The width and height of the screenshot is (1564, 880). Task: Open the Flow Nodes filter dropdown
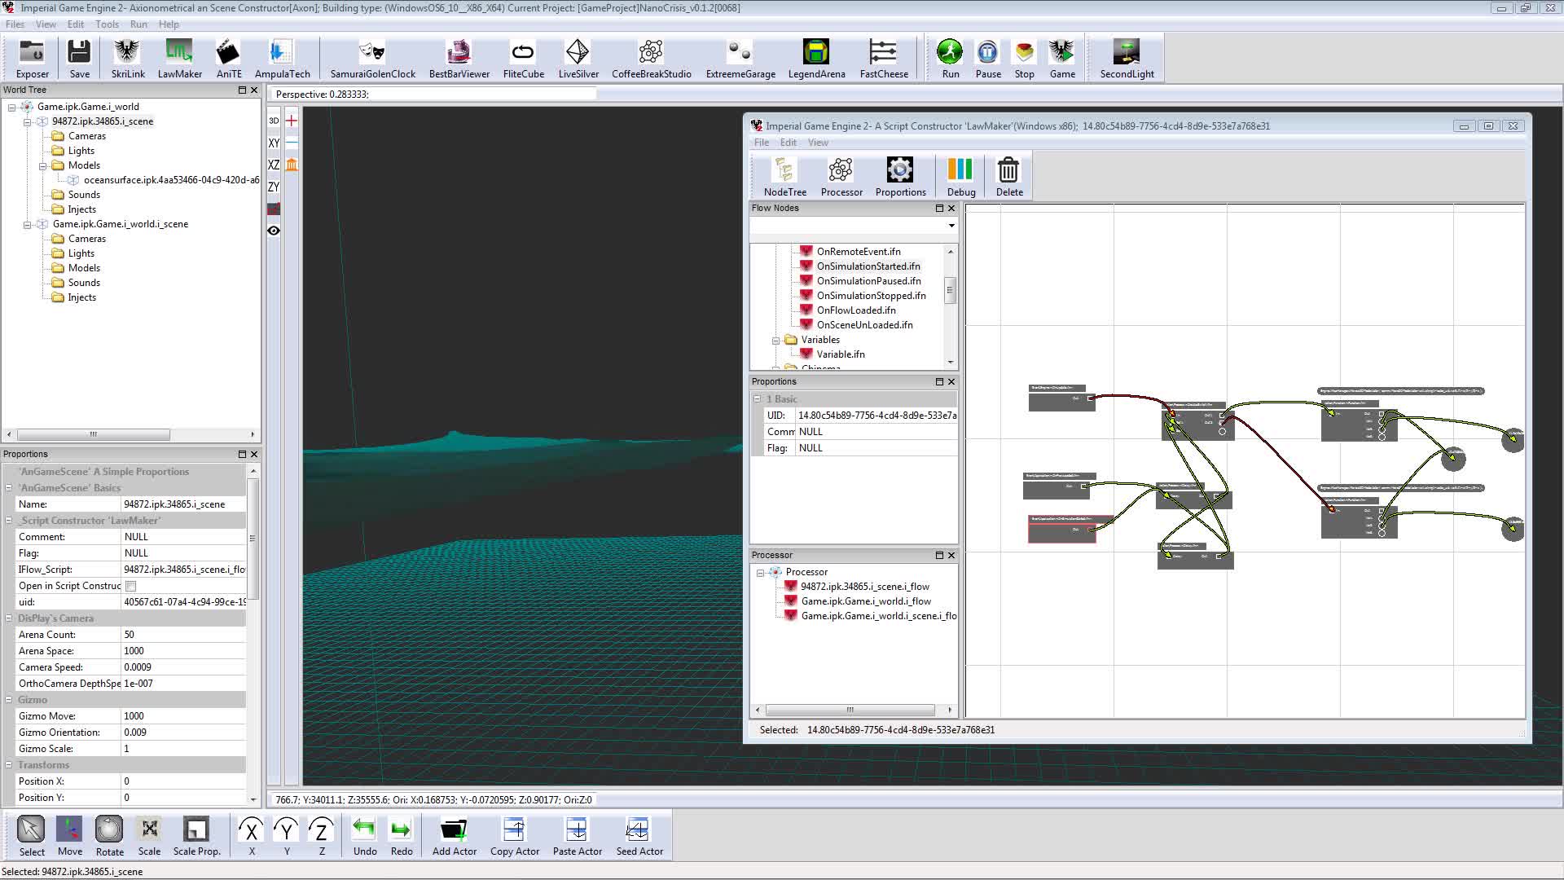951,226
